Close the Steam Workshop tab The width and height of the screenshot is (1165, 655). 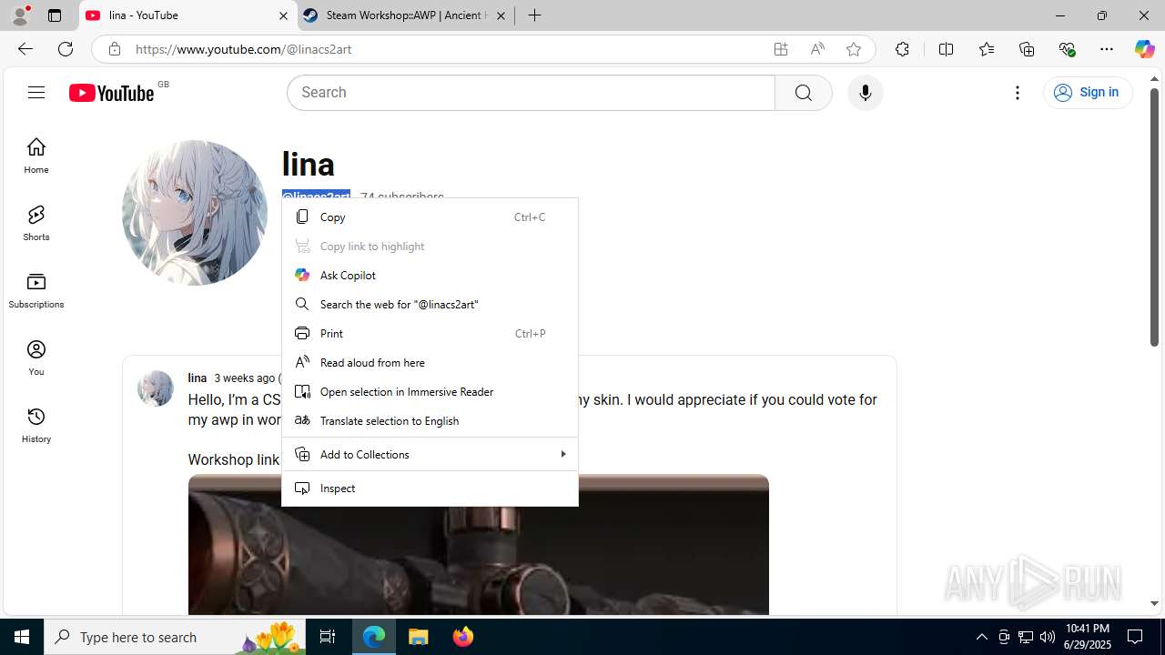(501, 15)
